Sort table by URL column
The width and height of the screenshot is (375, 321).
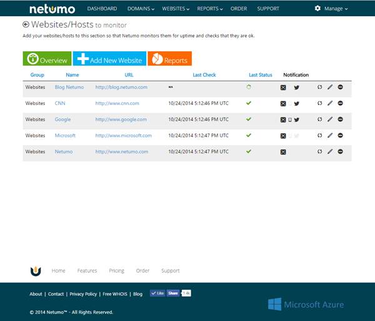click(129, 75)
